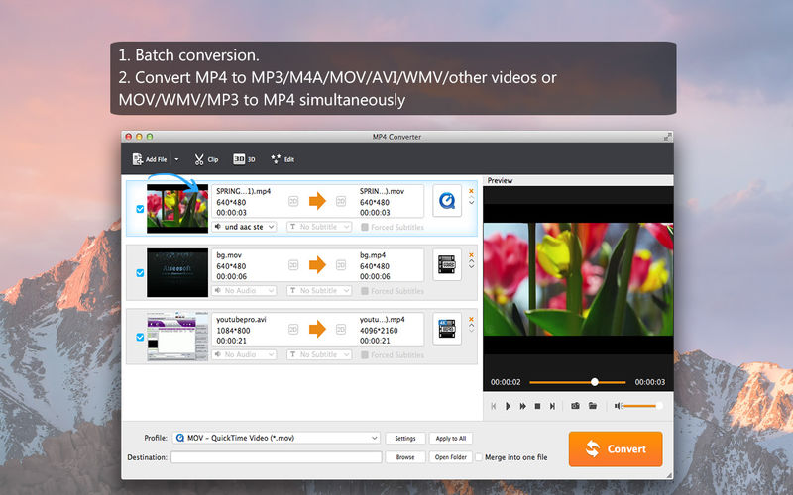Select the youtubepro.avi thumbnail
The image size is (793, 495).
click(x=177, y=337)
